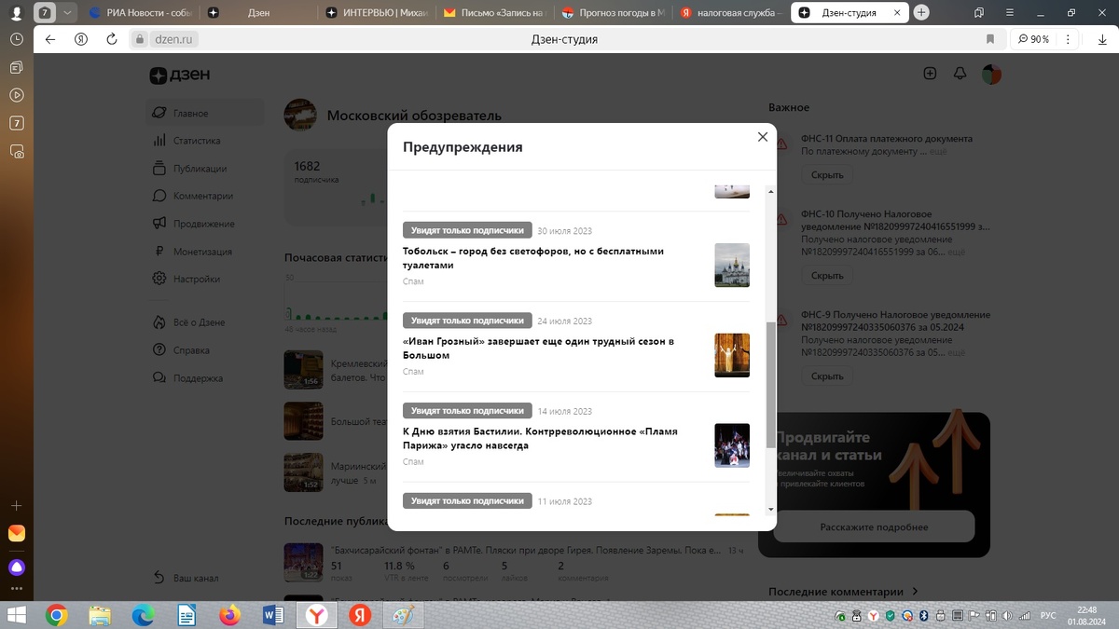Viewport: 1119px width, 629px height.
Task: Switch to the Дзен browser tab
Action: coord(258,13)
